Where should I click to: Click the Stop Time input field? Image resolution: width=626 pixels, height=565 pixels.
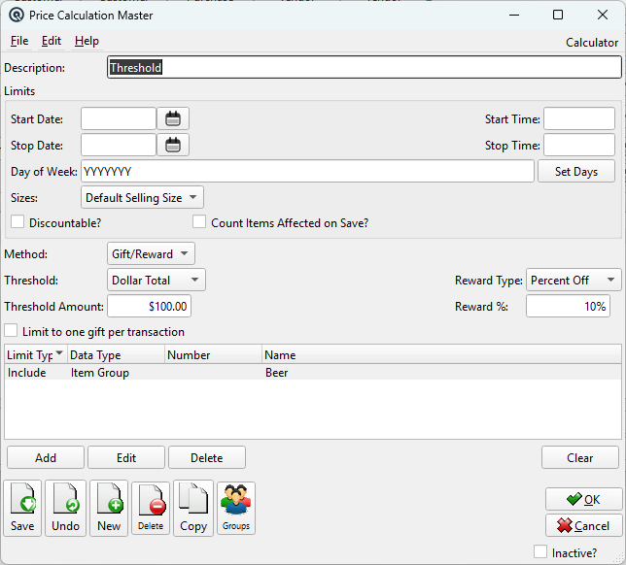pos(579,146)
